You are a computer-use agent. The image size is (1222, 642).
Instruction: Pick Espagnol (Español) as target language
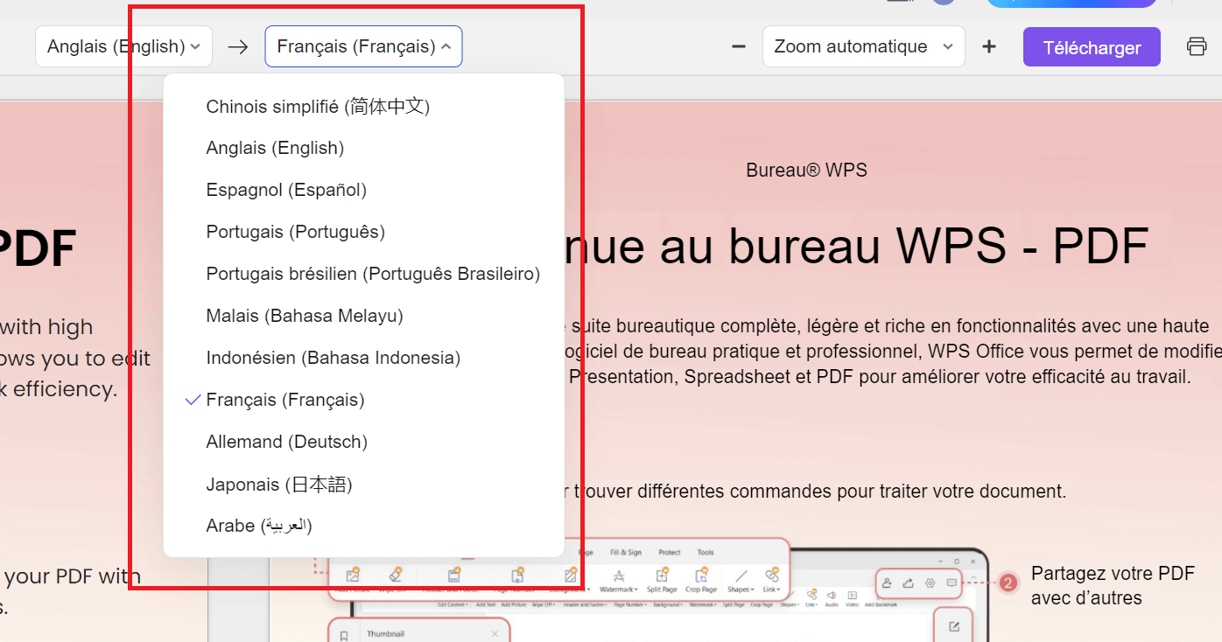[363, 191]
